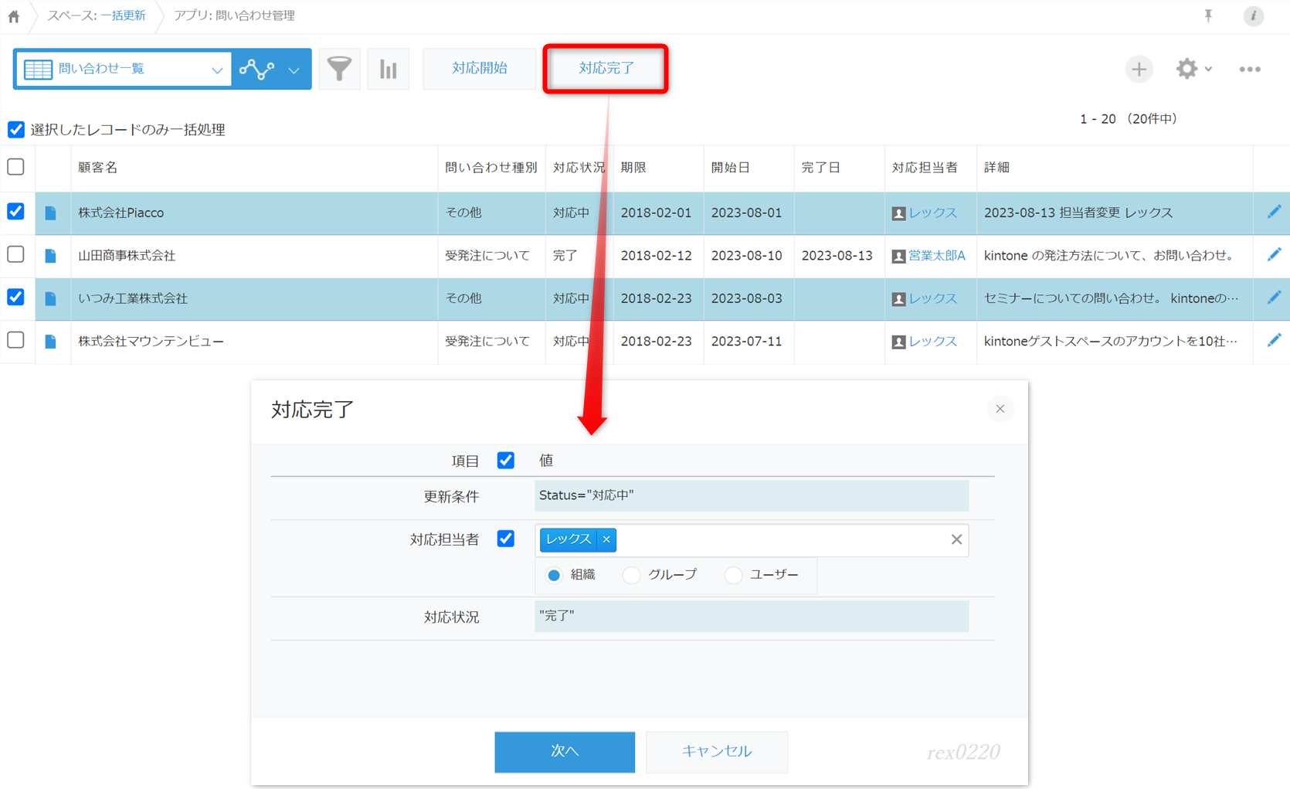Sort by the 問い合わせ種別 column header
1290x789 pixels.
[491, 167]
